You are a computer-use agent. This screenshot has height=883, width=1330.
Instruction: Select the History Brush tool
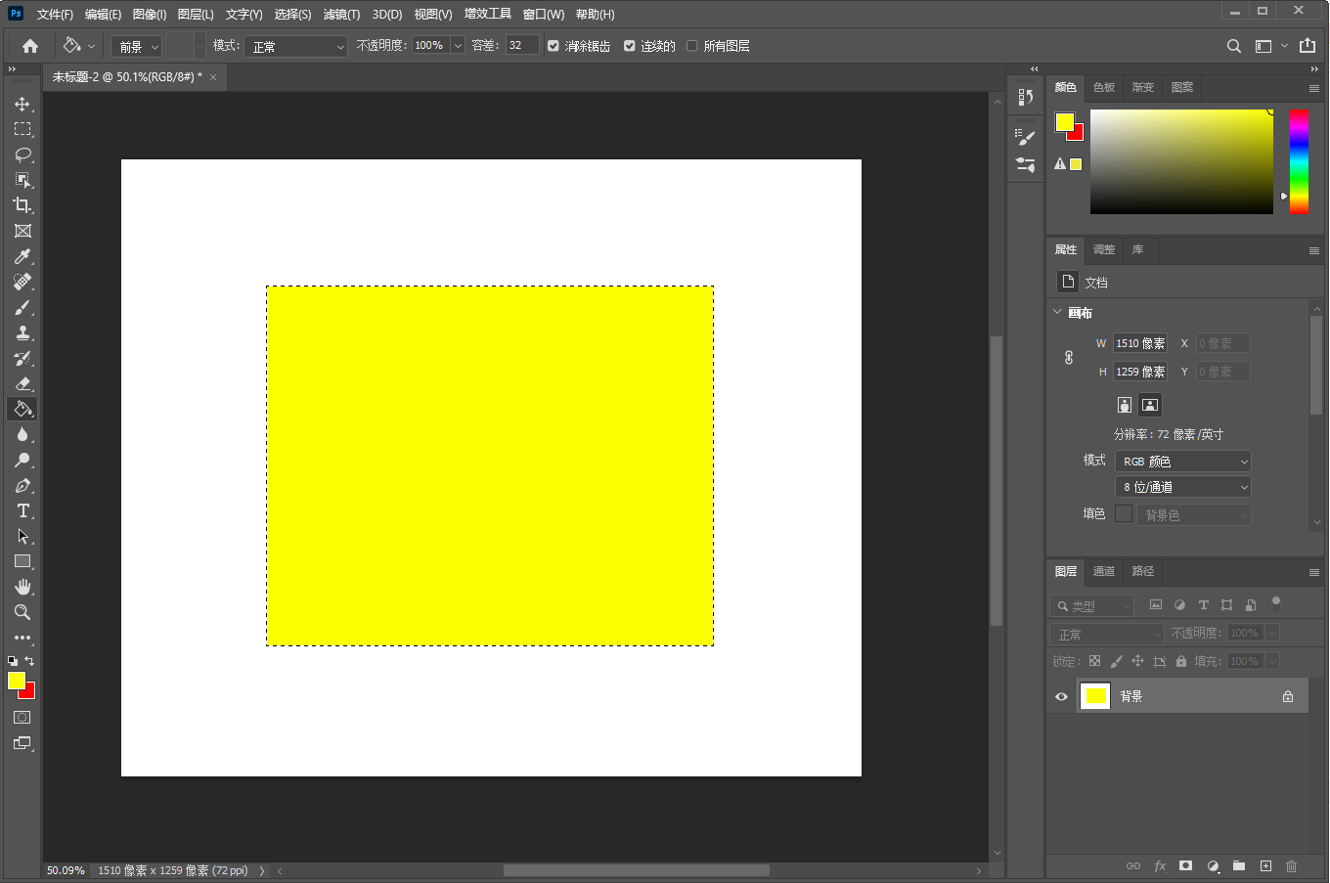pos(22,358)
